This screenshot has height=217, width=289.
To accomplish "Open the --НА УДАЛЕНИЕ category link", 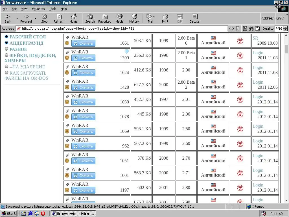I will [x=27, y=67].
